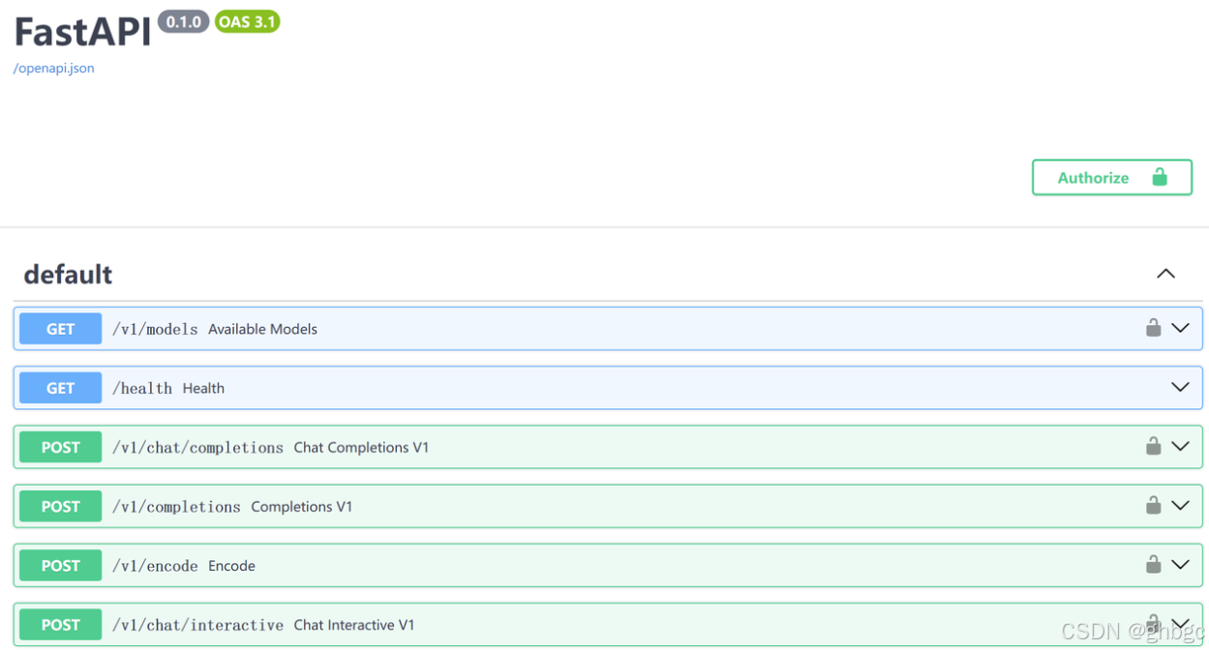1209x650 pixels.
Task: Open the Authorize dialog
Action: (1112, 177)
